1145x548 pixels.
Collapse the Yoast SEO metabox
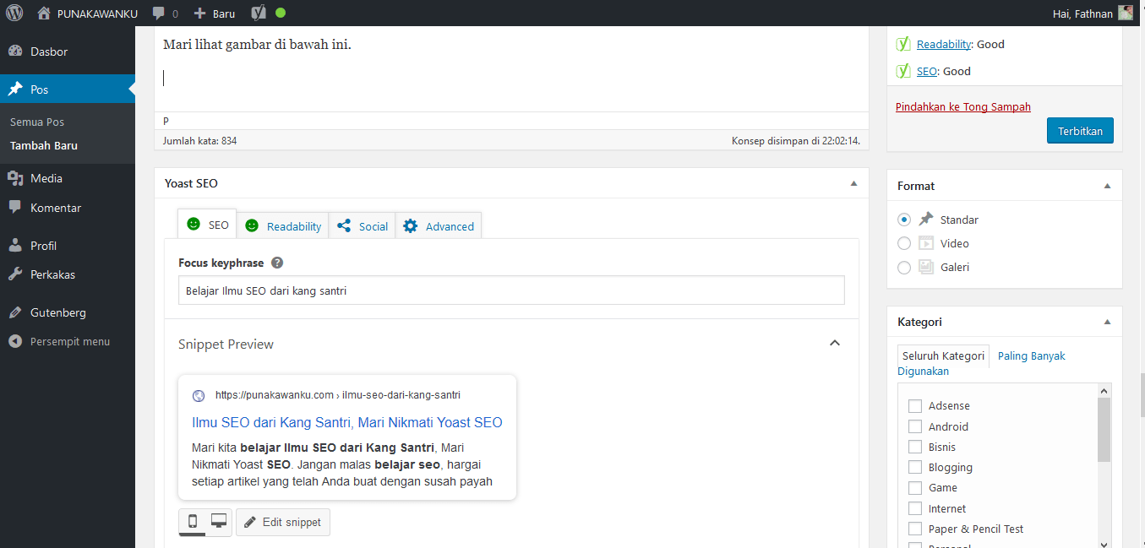coord(853,183)
